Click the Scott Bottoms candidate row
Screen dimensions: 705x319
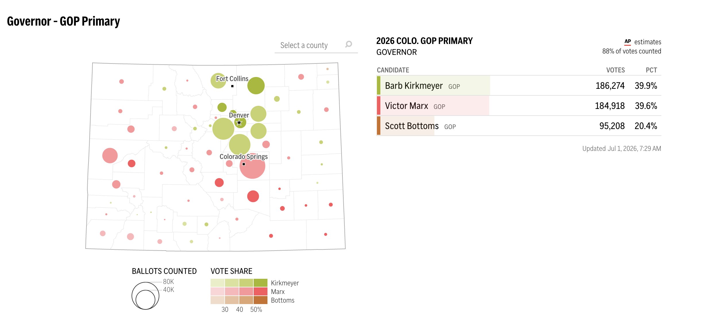pos(519,126)
